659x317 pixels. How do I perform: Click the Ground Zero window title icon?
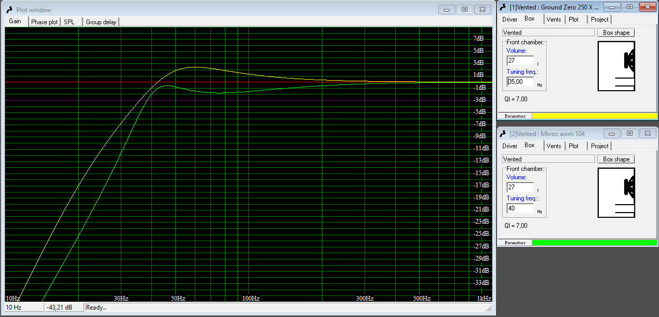[x=503, y=7]
